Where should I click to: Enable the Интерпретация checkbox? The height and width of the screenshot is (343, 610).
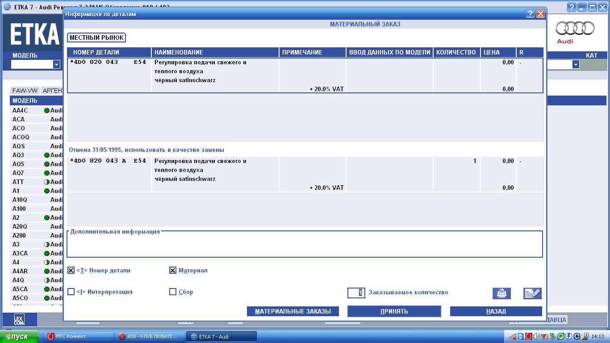tap(71, 292)
